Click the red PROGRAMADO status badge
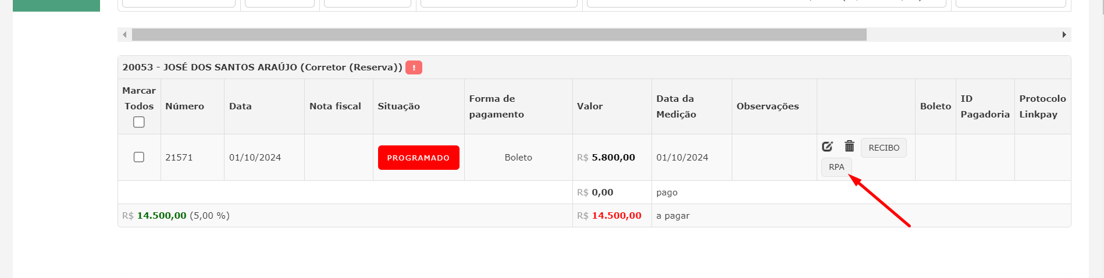The height and width of the screenshot is (278, 1104). coord(418,158)
